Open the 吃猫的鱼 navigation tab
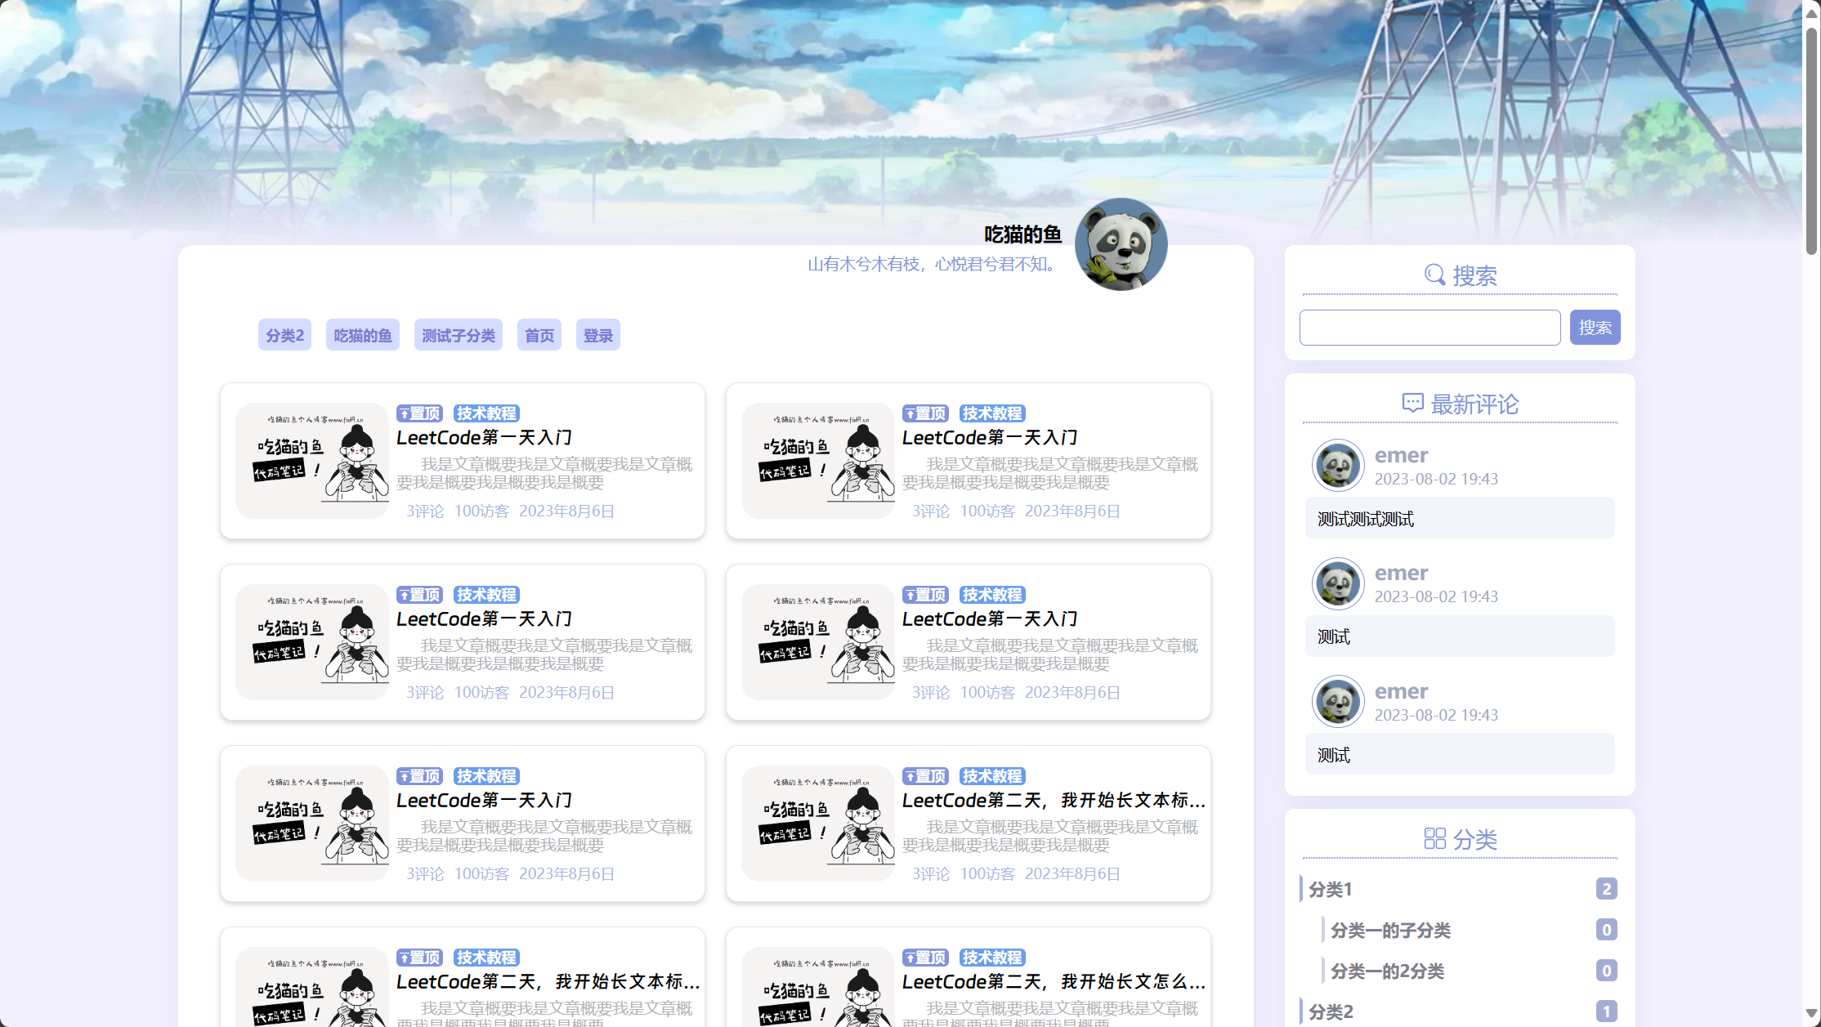This screenshot has width=1821, height=1027. pos(363,335)
